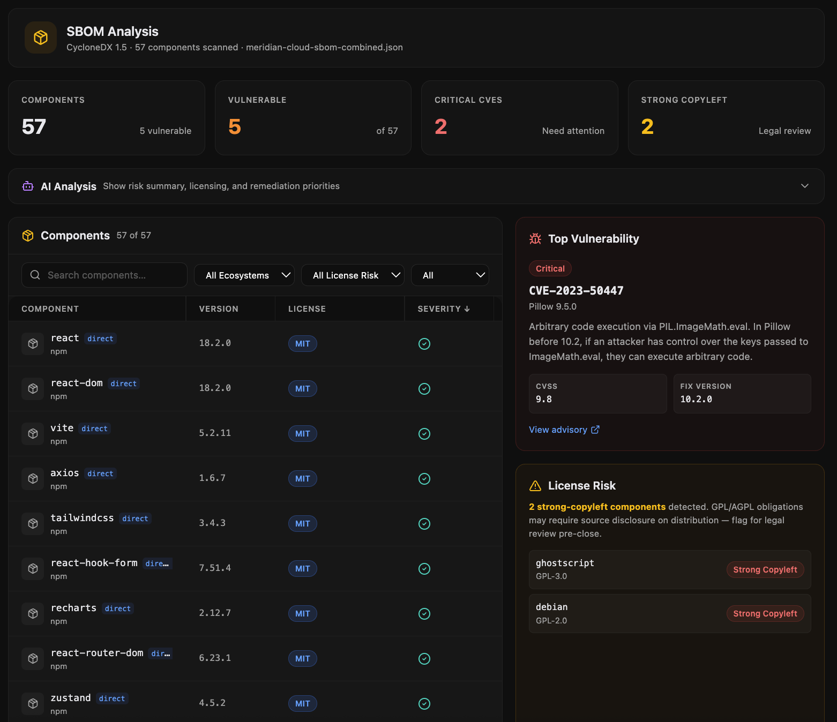Click the Component column header
The height and width of the screenshot is (722, 837).
click(x=50, y=309)
